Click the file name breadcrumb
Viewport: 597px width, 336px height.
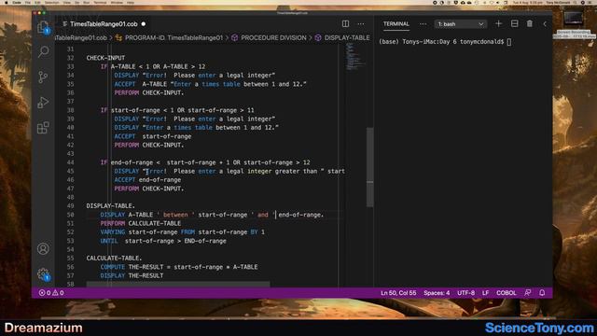(81, 37)
